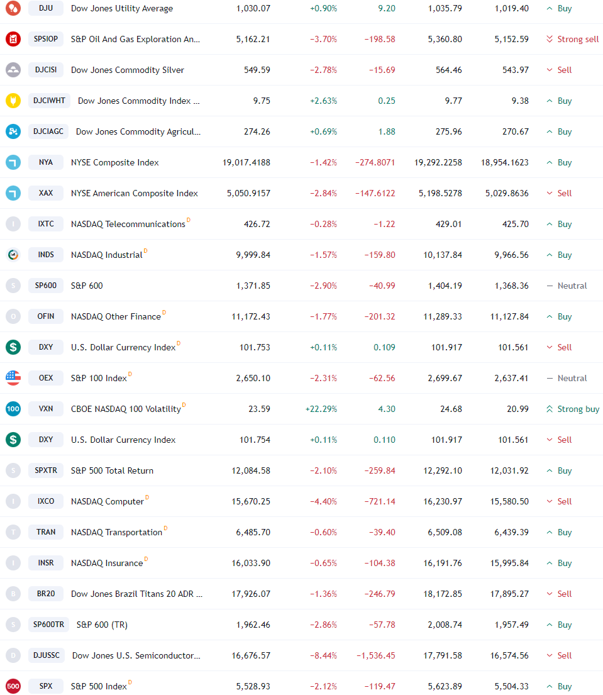
Task: Click price 19,017.4188 for NYSE Composite
Action: [246, 162]
